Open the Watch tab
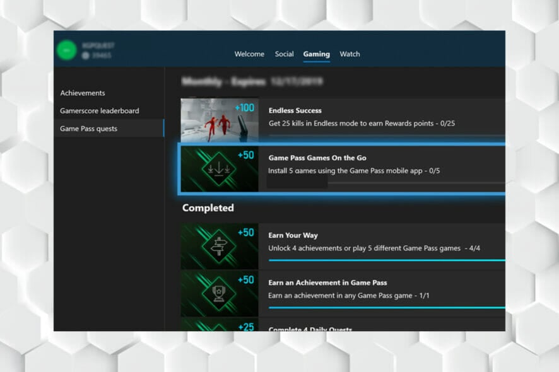This screenshot has height=372, width=559. point(350,54)
